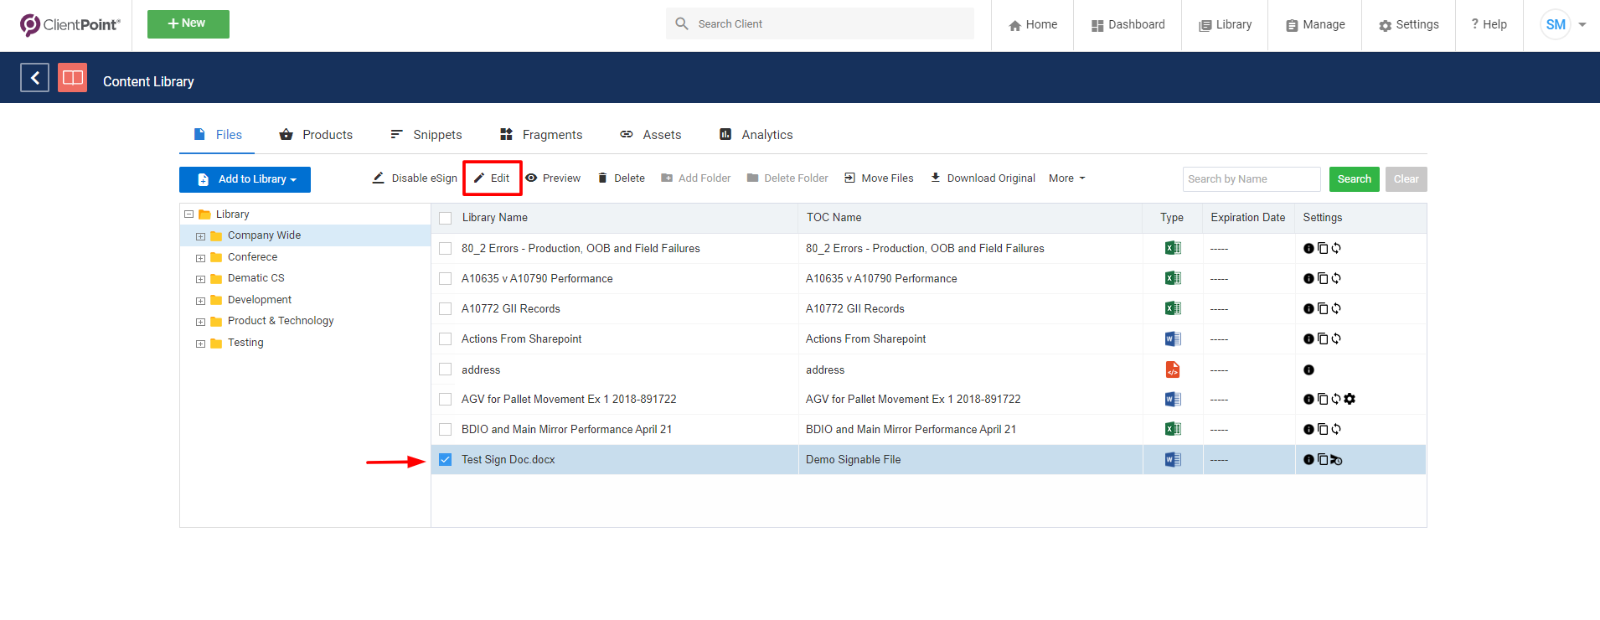Click the Search Client input field
1600x620 pixels.
[x=820, y=23]
